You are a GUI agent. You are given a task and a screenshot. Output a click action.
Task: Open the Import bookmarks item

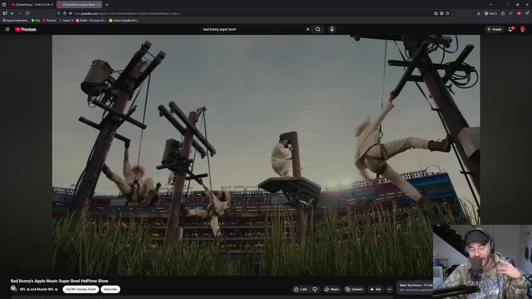(16, 20)
